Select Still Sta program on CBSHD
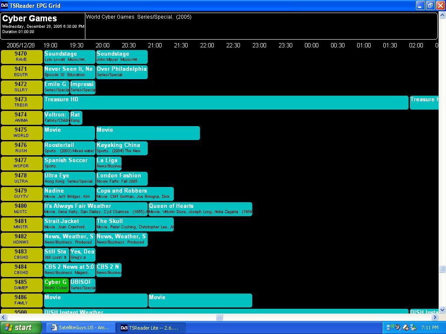The height and width of the screenshot is (334, 446). pyautogui.click(x=56, y=254)
